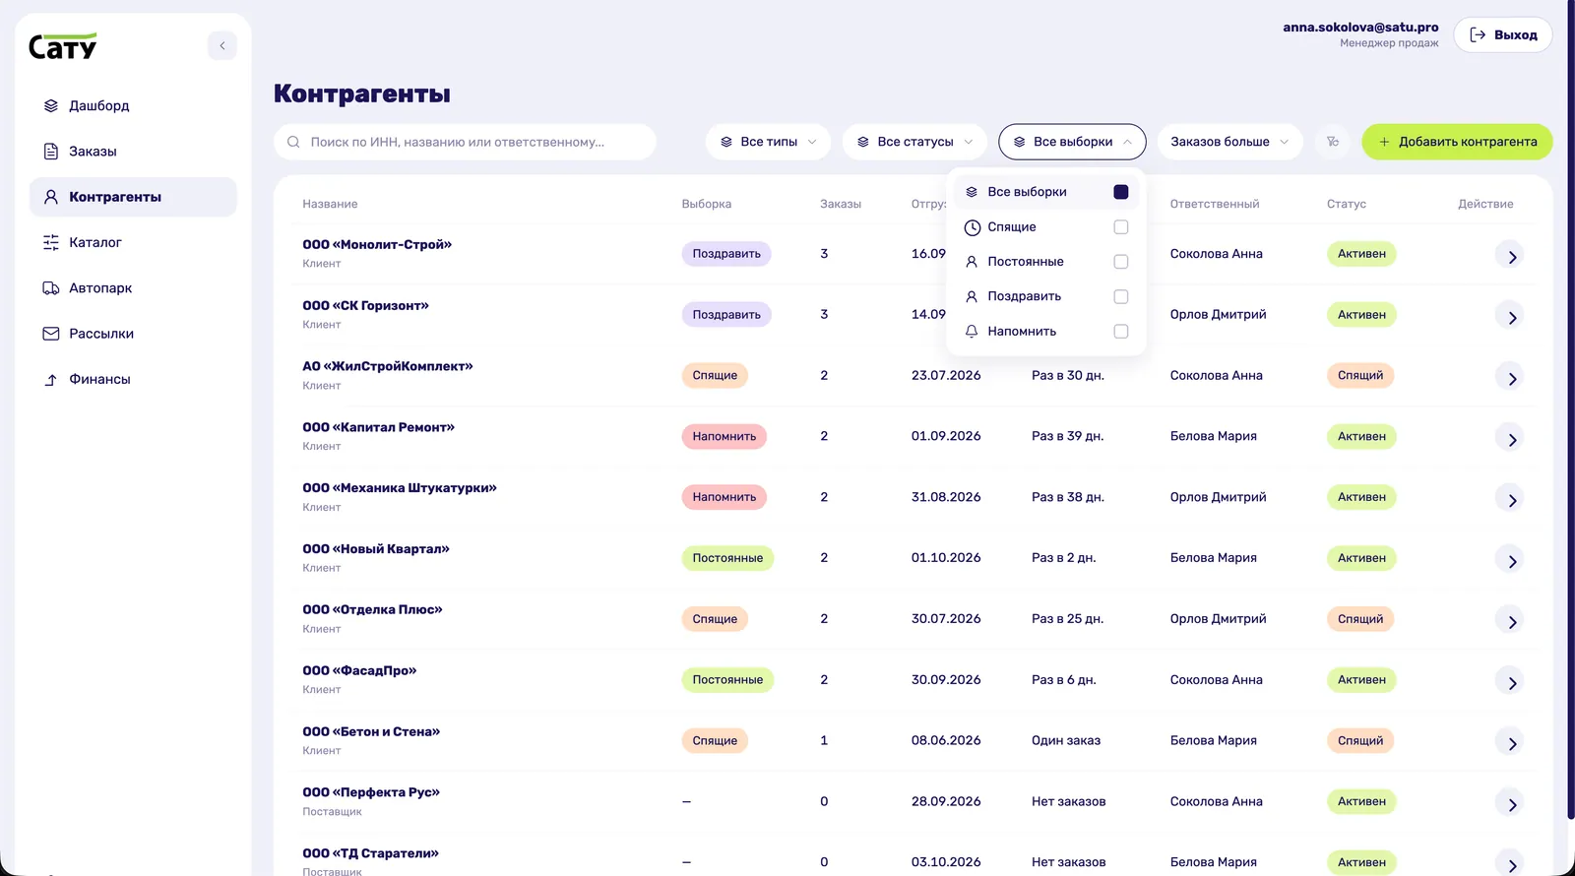
Task: Click Поздравить tag for ООО «Монолит-Строй»
Action: point(726,254)
